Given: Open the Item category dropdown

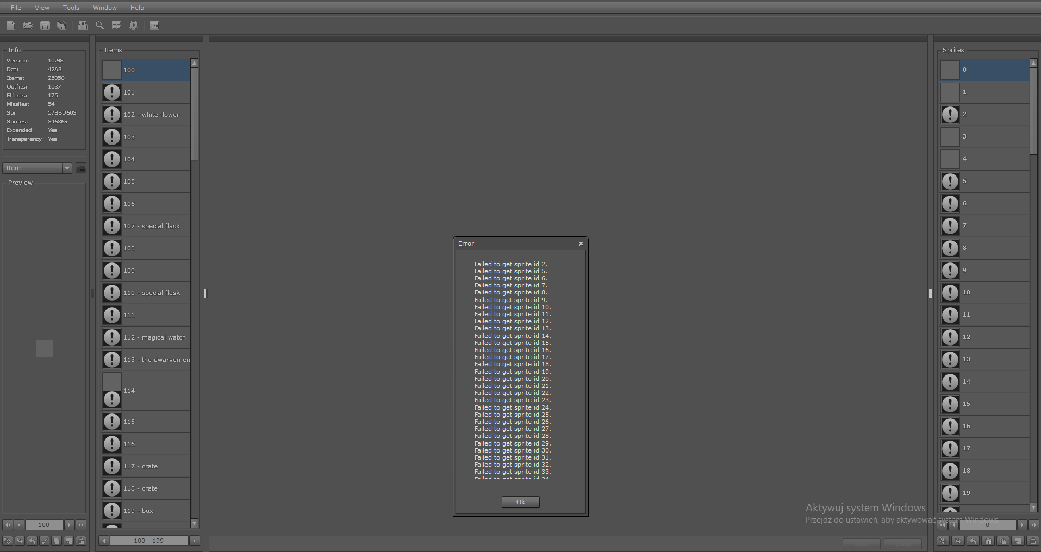Looking at the screenshot, I should coord(37,168).
